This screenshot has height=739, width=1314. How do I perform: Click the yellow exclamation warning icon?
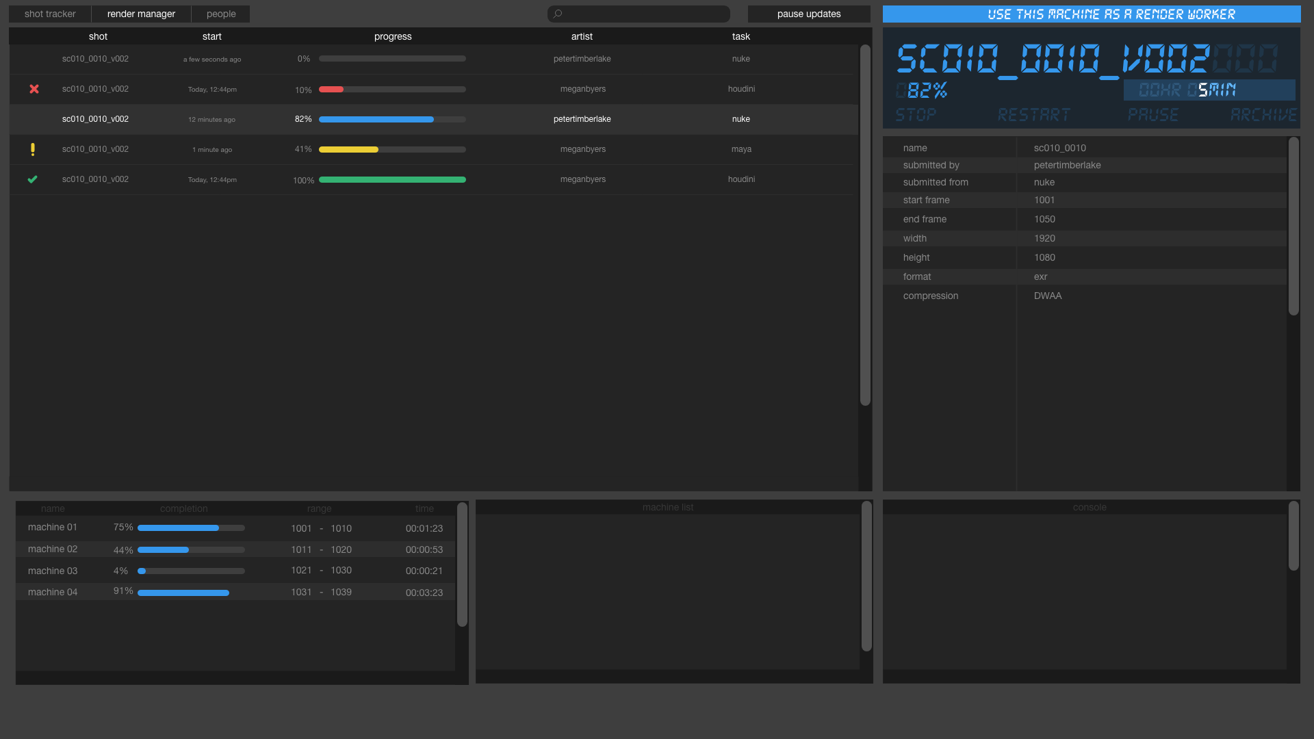(33, 149)
